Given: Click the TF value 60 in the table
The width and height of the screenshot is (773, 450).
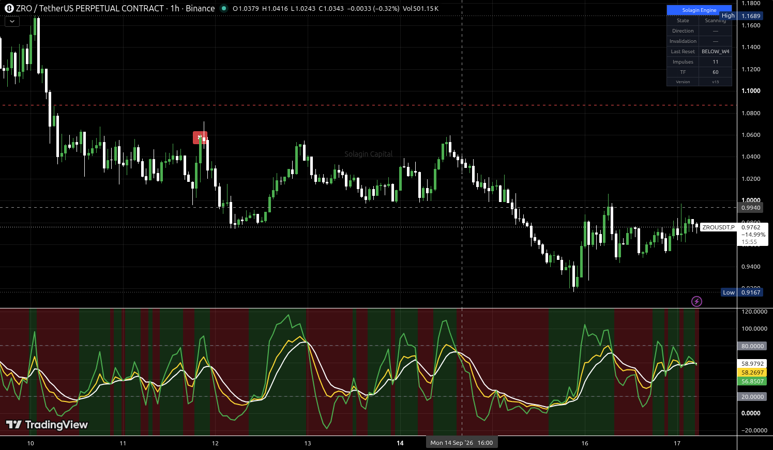Looking at the screenshot, I should (716, 72).
